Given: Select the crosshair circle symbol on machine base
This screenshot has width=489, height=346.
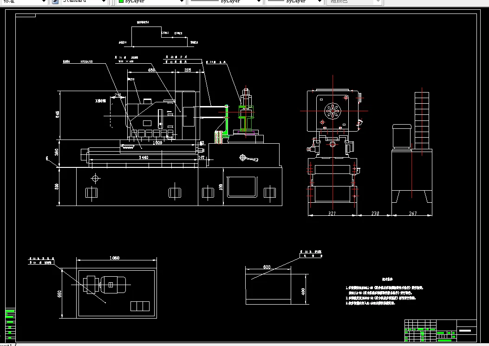Looking at the screenshot, I should coord(95,178).
